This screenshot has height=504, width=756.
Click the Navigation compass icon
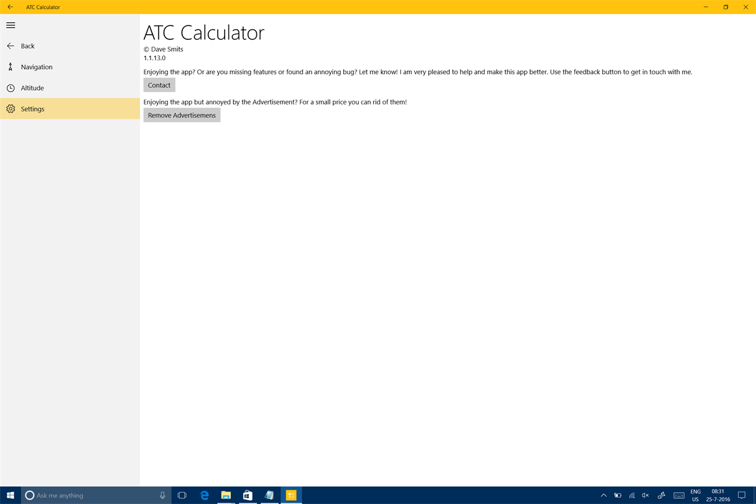coord(11,67)
